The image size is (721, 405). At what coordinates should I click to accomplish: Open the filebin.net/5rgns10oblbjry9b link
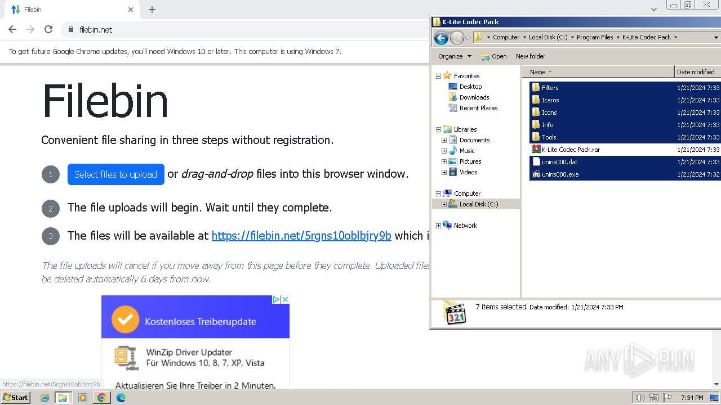pyautogui.click(x=301, y=236)
